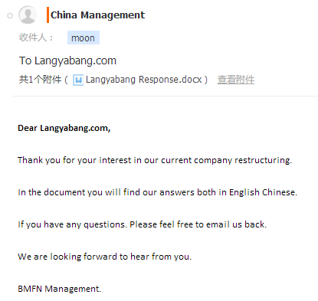The width and height of the screenshot is (318, 301).
Task: Click the subject line To Langyabang.com
Action: click(x=67, y=61)
